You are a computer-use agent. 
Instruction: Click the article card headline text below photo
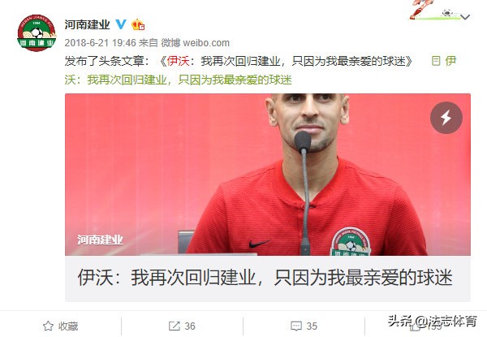pyautogui.click(x=265, y=278)
